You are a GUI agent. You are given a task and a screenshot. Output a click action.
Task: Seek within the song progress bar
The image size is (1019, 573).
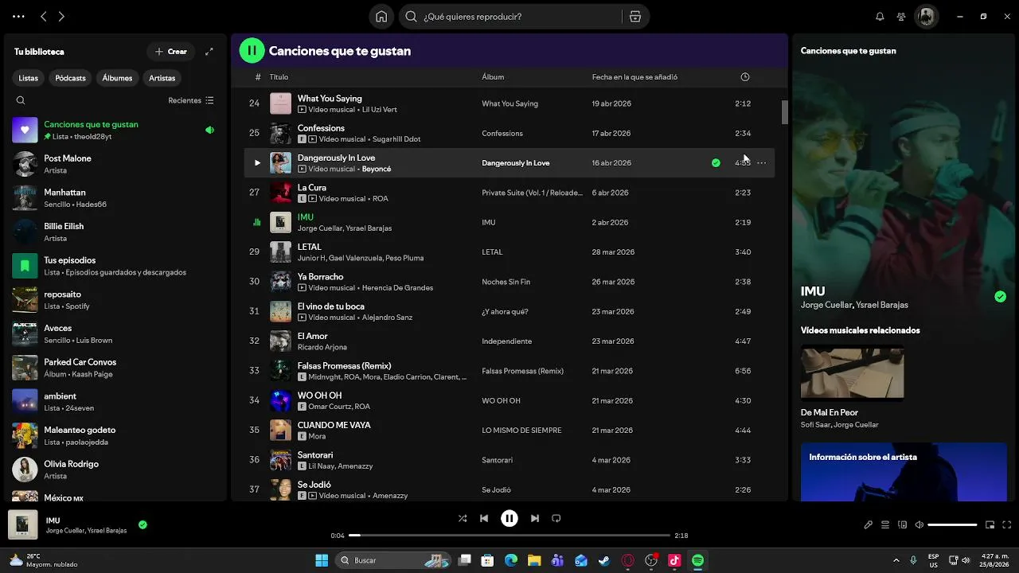pos(509,536)
